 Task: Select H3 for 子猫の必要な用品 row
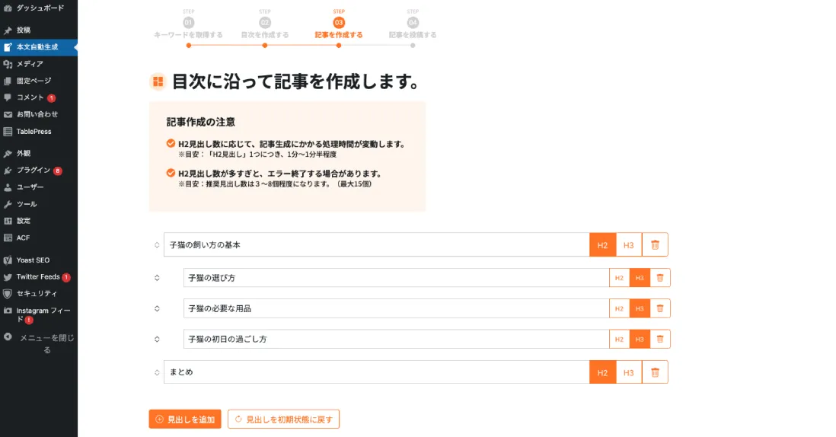coord(640,308)
